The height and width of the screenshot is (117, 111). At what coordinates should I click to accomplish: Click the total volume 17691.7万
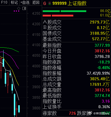100,84
